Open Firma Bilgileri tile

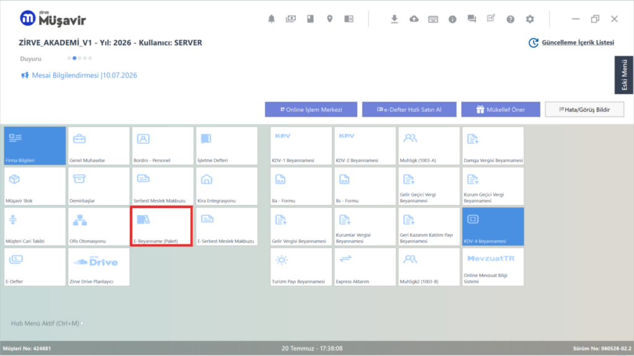pyautogui.click(x=35, y=145)
